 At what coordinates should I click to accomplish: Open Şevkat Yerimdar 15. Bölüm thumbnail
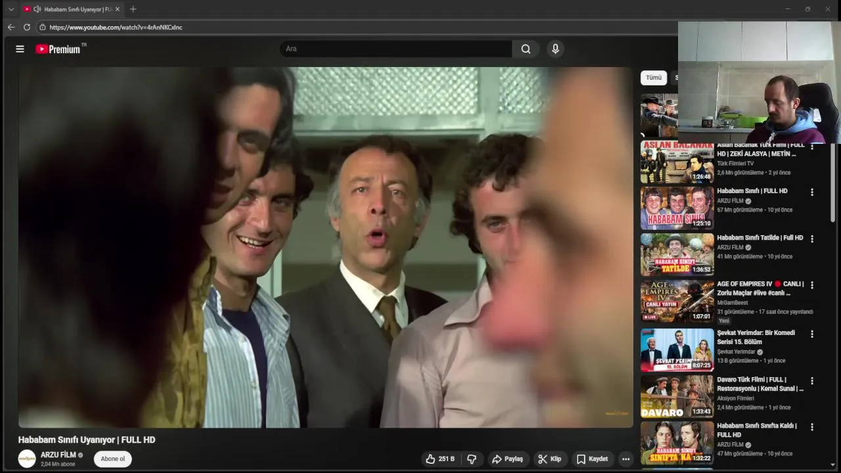677,350
